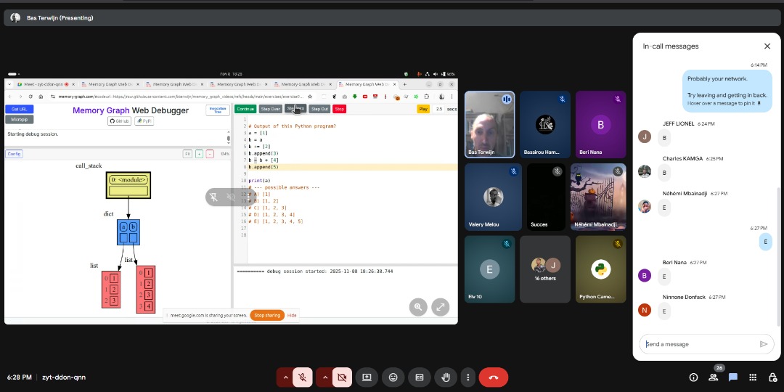784x392 pixels.
Task: Expand the presentation to full screen
Action: (441, 308)
